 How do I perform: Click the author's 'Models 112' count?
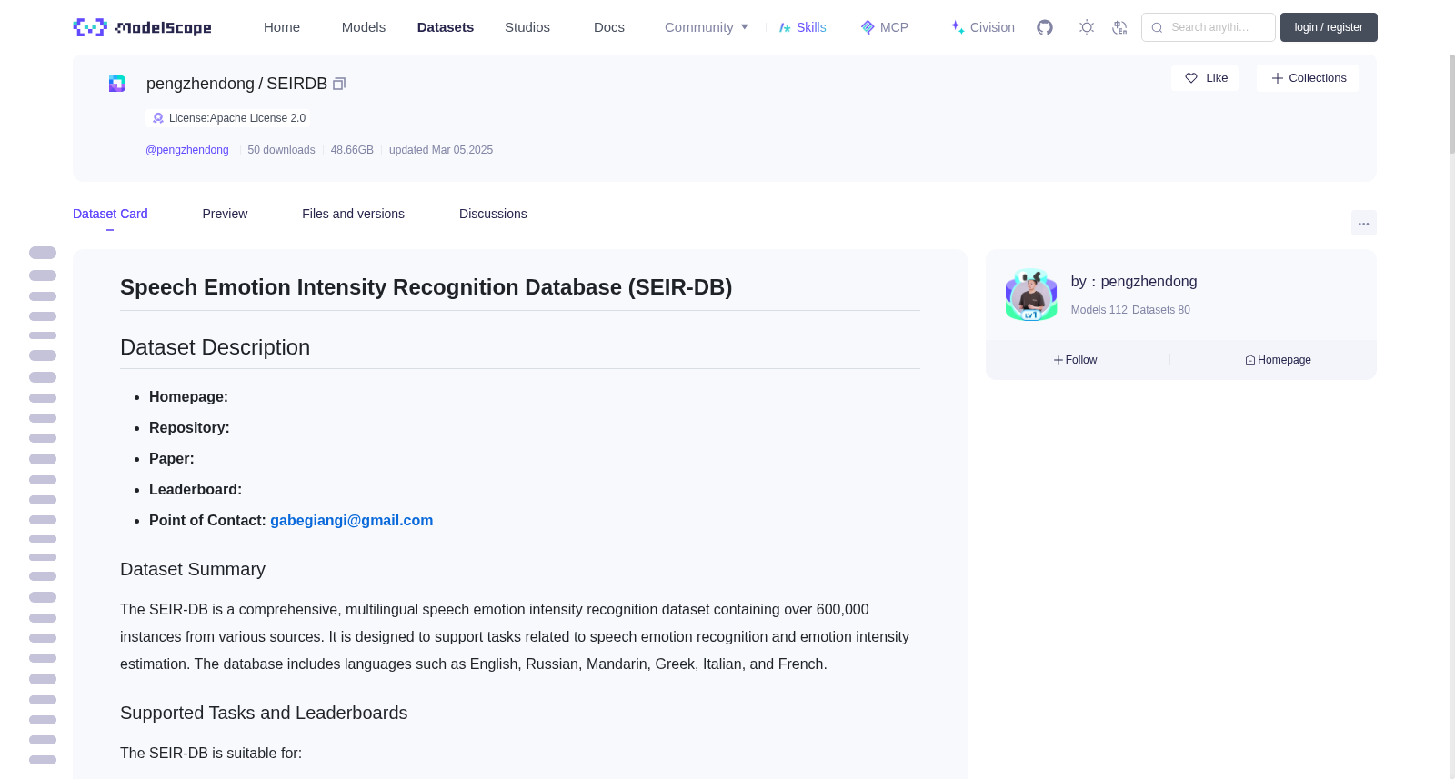click(1099, 310)
